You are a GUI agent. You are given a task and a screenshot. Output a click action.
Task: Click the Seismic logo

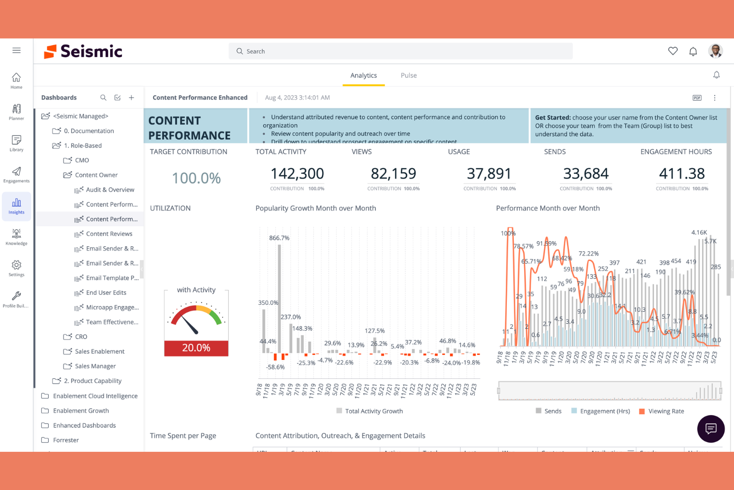[x=83, y=51]
